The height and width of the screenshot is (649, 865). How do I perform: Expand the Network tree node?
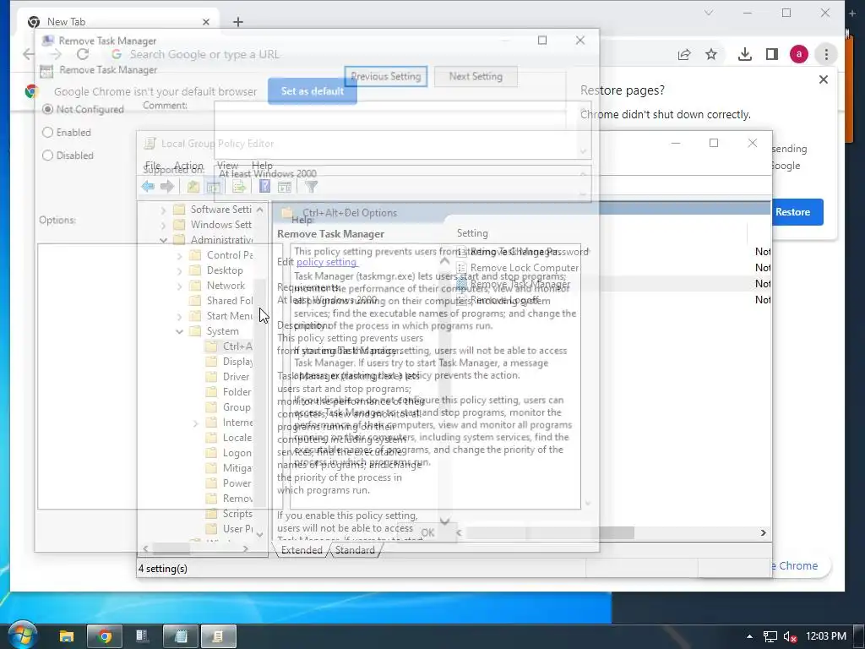pyautogui.click(x=179, y=286)
